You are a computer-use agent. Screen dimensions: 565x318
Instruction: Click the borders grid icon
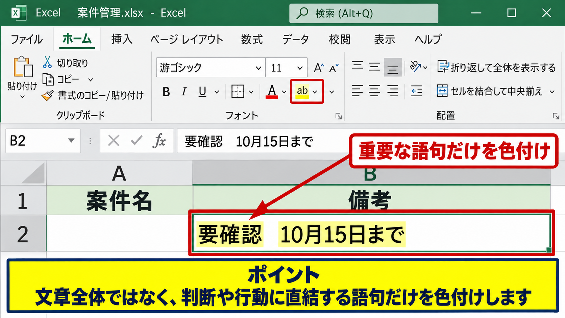coord(238,91)
